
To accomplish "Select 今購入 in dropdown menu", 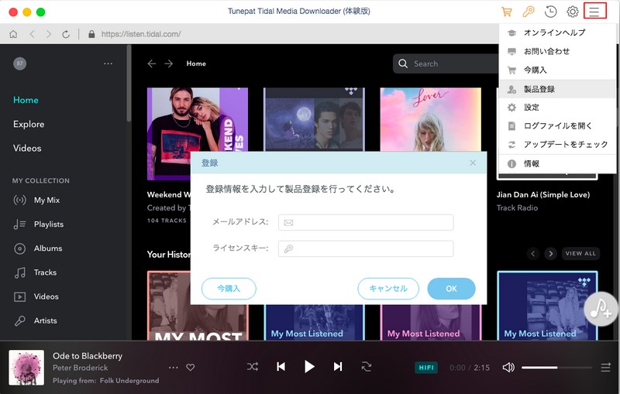I will (x=557, y=70).
